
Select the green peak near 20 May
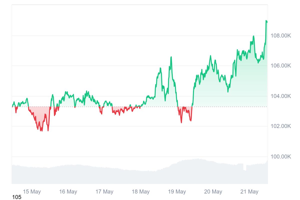tap(210, 56)
